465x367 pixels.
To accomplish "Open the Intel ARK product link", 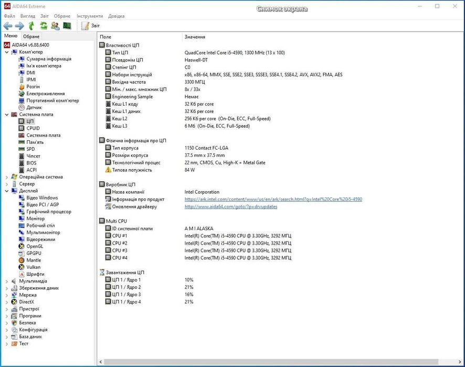I will coord(273,199).
